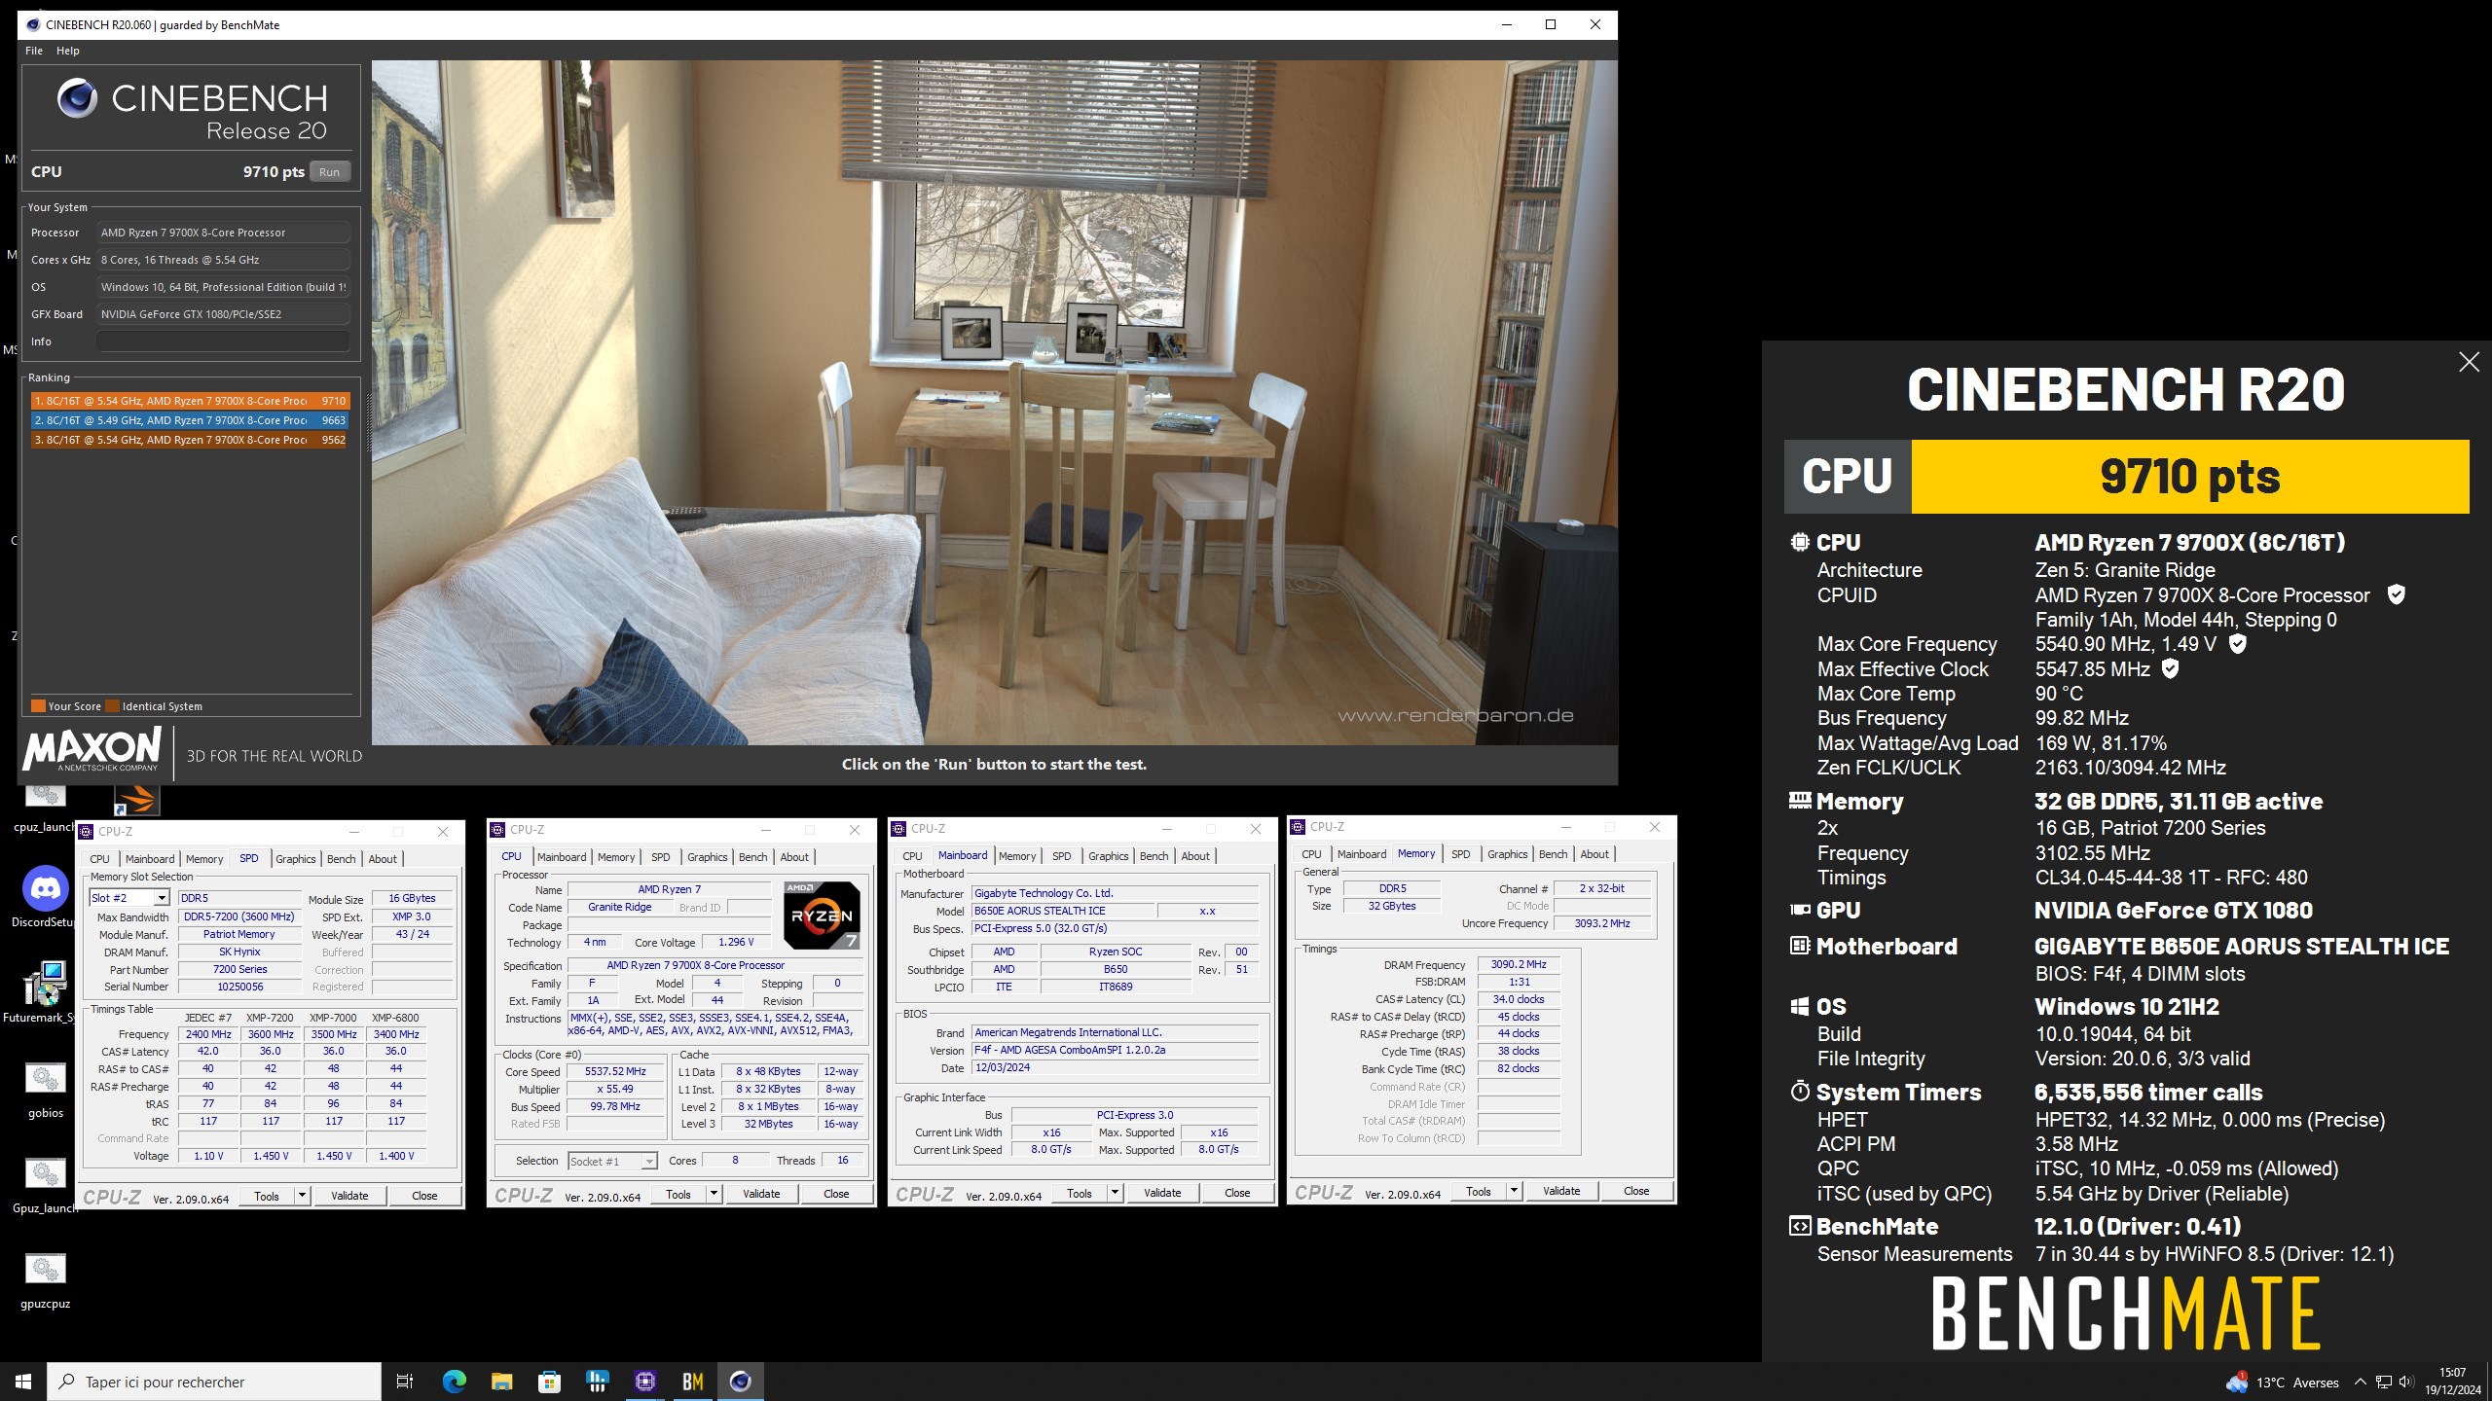The height and width of the screenshot is (1401, 2492).
Task: Open the network icon in the system tray
Action: point(2384,1383)
